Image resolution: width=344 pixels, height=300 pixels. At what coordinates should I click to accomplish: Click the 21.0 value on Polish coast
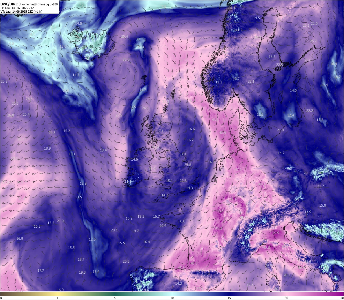(280, 130)
